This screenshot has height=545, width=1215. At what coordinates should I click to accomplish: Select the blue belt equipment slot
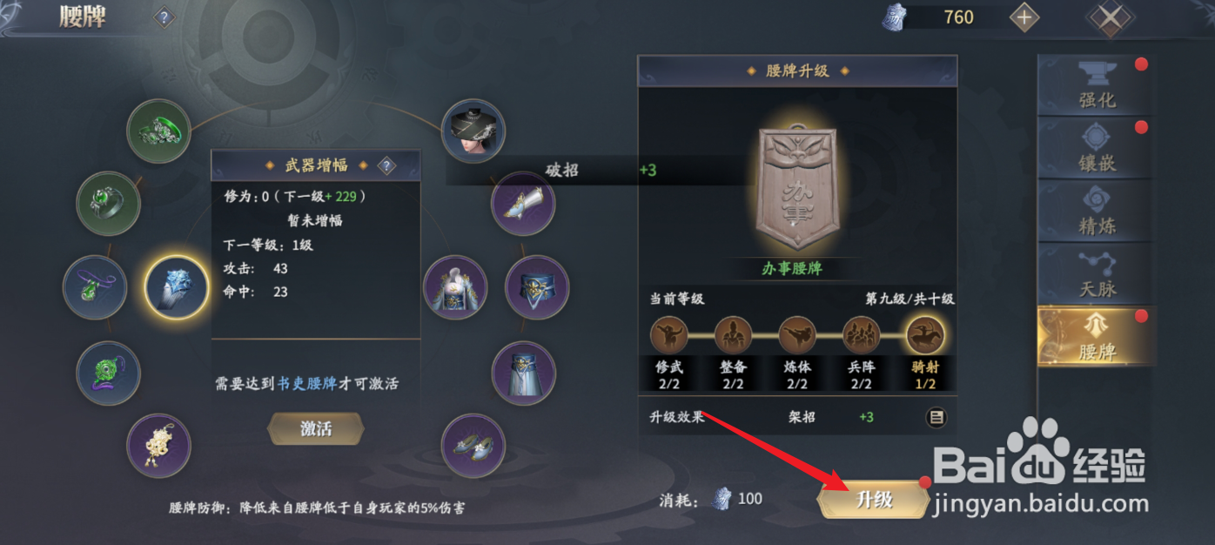537,287
